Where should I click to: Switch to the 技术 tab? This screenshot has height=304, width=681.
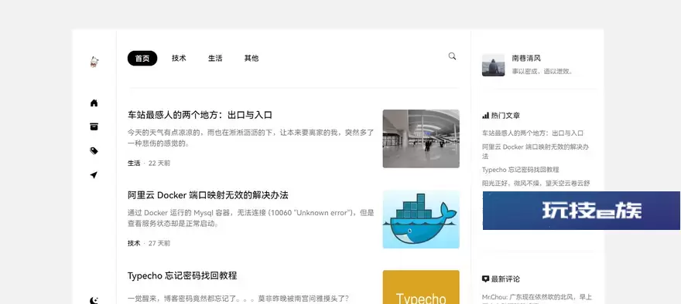(x=179, y=59)
